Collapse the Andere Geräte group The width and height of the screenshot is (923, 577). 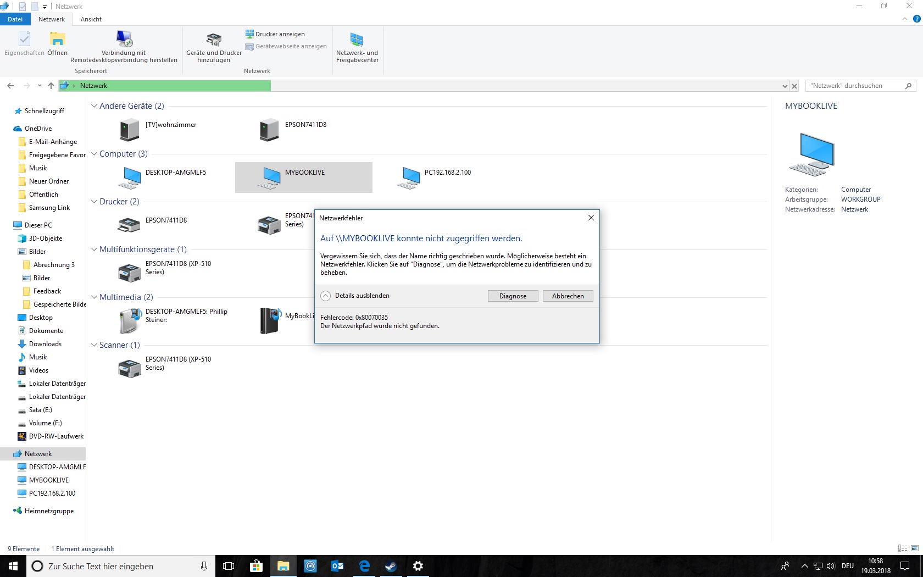click(x=94, y=106)
